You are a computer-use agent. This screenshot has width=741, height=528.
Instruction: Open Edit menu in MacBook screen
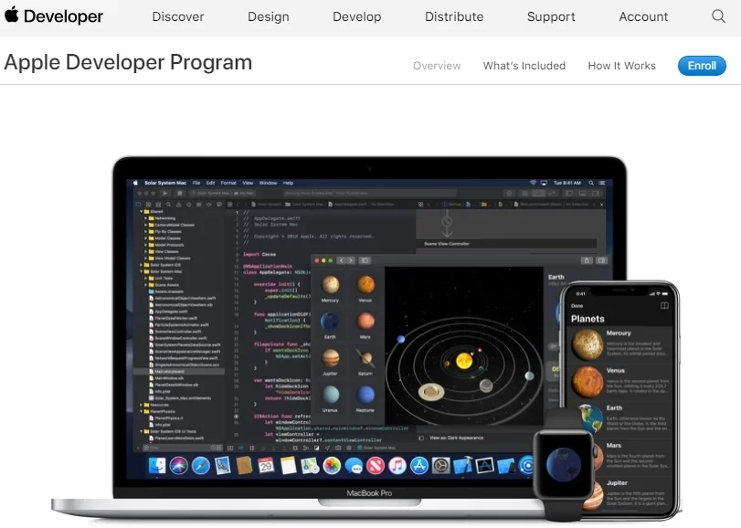211,183
